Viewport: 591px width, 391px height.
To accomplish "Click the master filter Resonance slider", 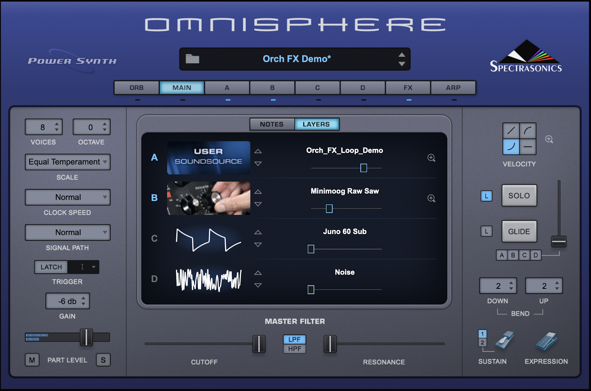I will click(330, 344).
